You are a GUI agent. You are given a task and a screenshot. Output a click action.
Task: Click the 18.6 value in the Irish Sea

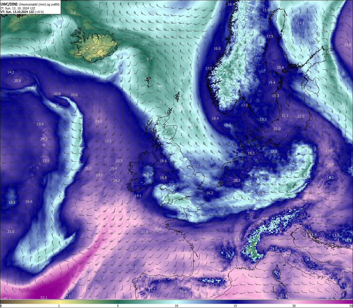click(163, 161)
